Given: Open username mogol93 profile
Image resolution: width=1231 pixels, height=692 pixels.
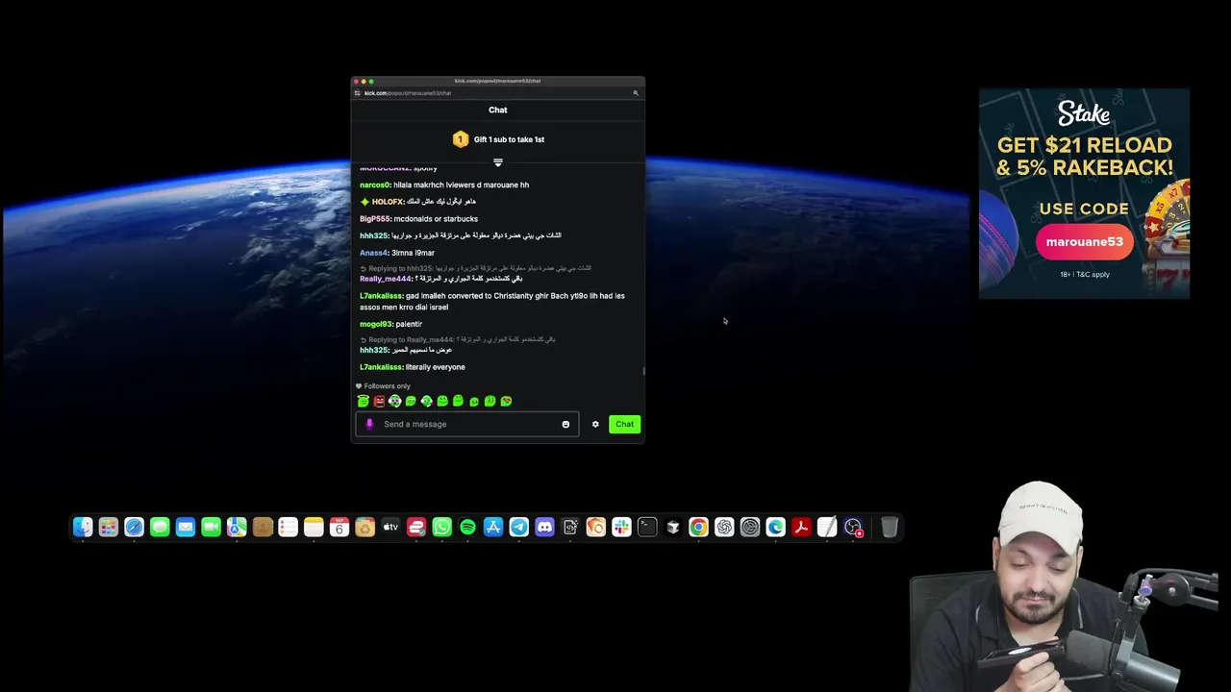Looking at the screenshot, I should (376, 324).
